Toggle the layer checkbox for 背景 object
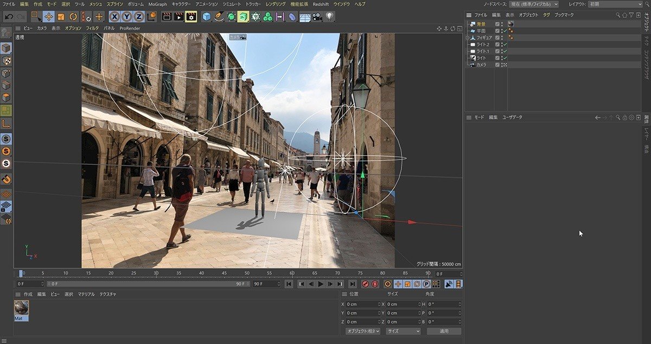This screenshot has width=651, height=344. (x=497, y=24)
